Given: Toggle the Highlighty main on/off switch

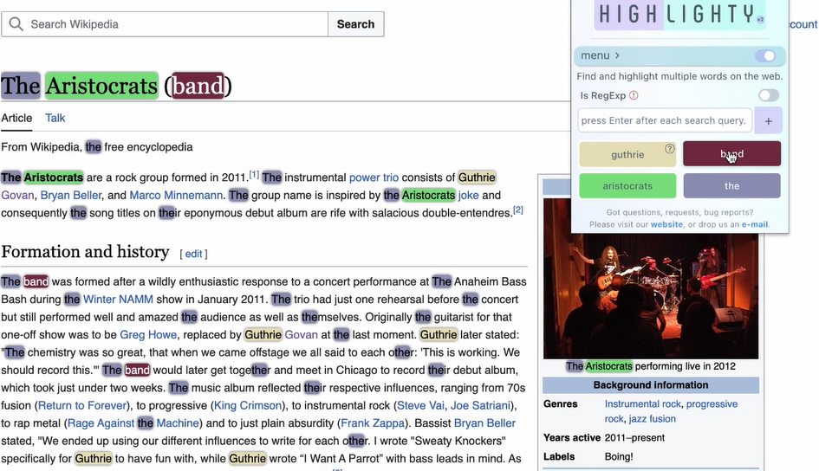Looking at the screenshot, I should [x=766, y=55].
